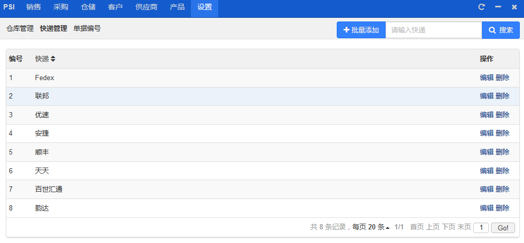Switch to 仓库管理 tab
524x243 pixels.
coord(20,29)
